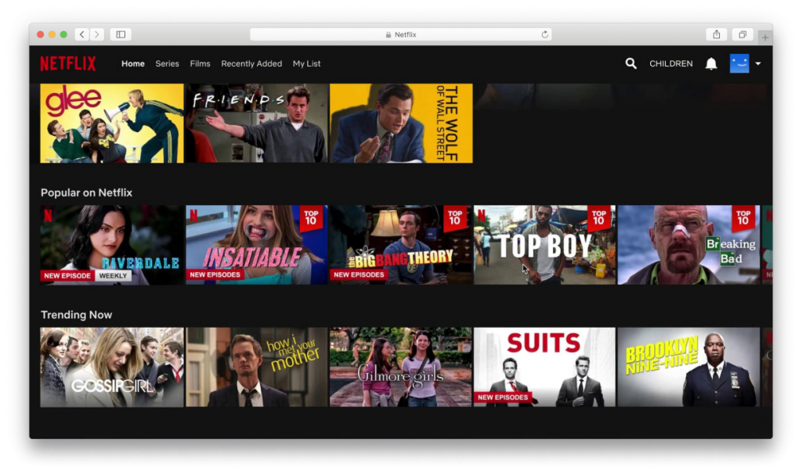Screen dimensions: 802x474
Task: Open the Insatiable thumbnail
Action: 256,245
